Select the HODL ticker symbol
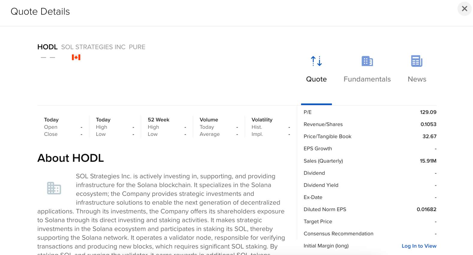The width and height of the screenshot is (473, 255). pos(47,47)
